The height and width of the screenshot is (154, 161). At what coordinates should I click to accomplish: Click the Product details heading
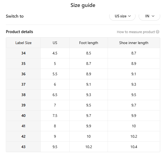[x=19, y=32]
